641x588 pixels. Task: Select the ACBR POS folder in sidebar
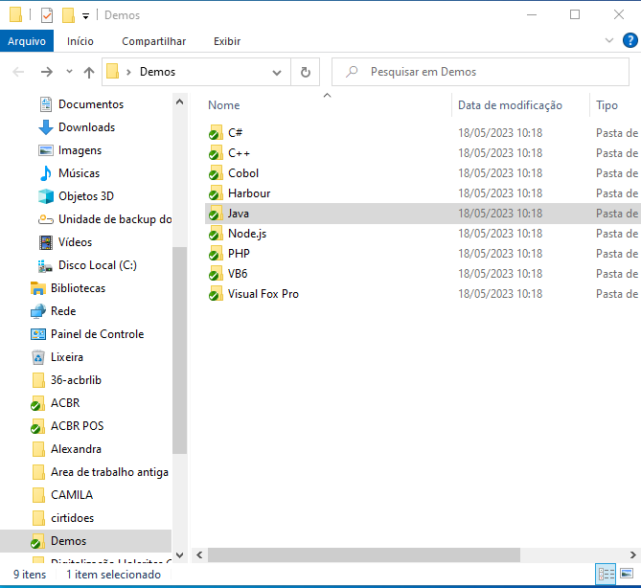(77, 426)
